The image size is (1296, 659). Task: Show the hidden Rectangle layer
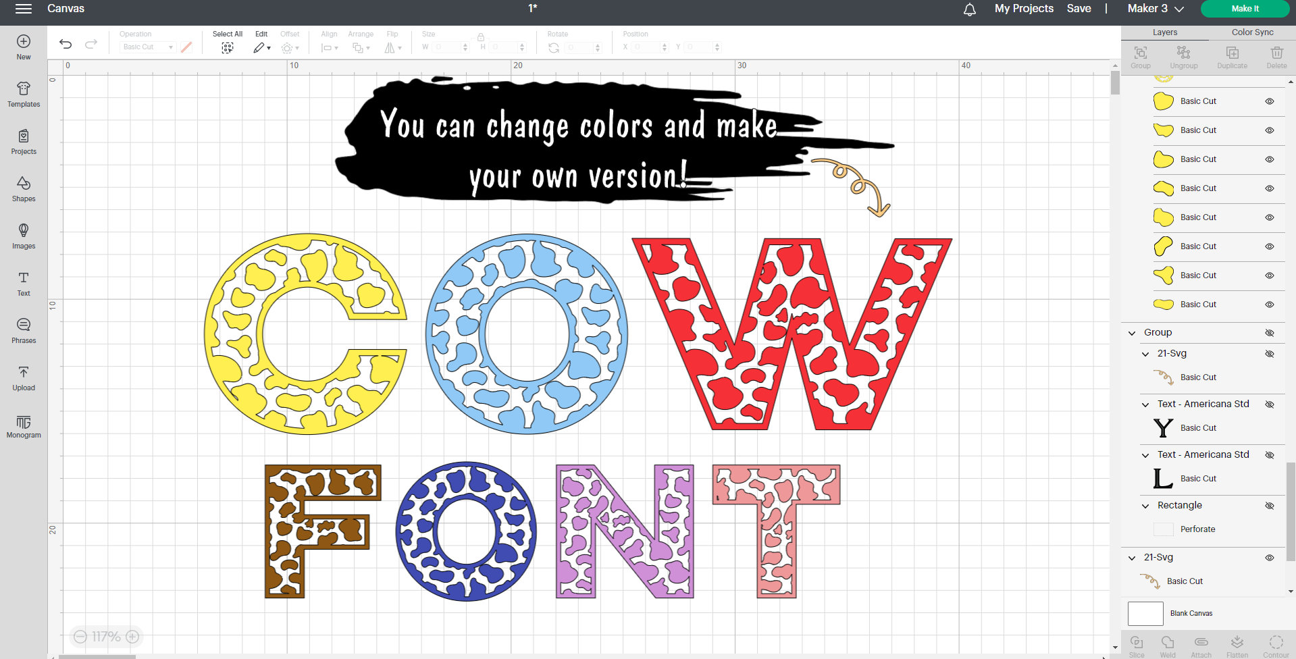(x=1269, y=505)
